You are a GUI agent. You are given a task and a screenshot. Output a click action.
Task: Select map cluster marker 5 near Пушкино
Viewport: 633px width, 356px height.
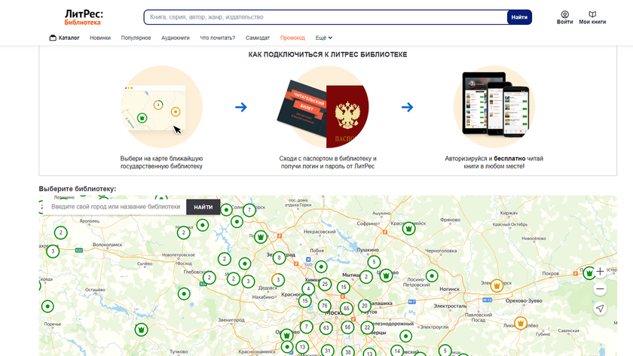(x=374, y=262)
